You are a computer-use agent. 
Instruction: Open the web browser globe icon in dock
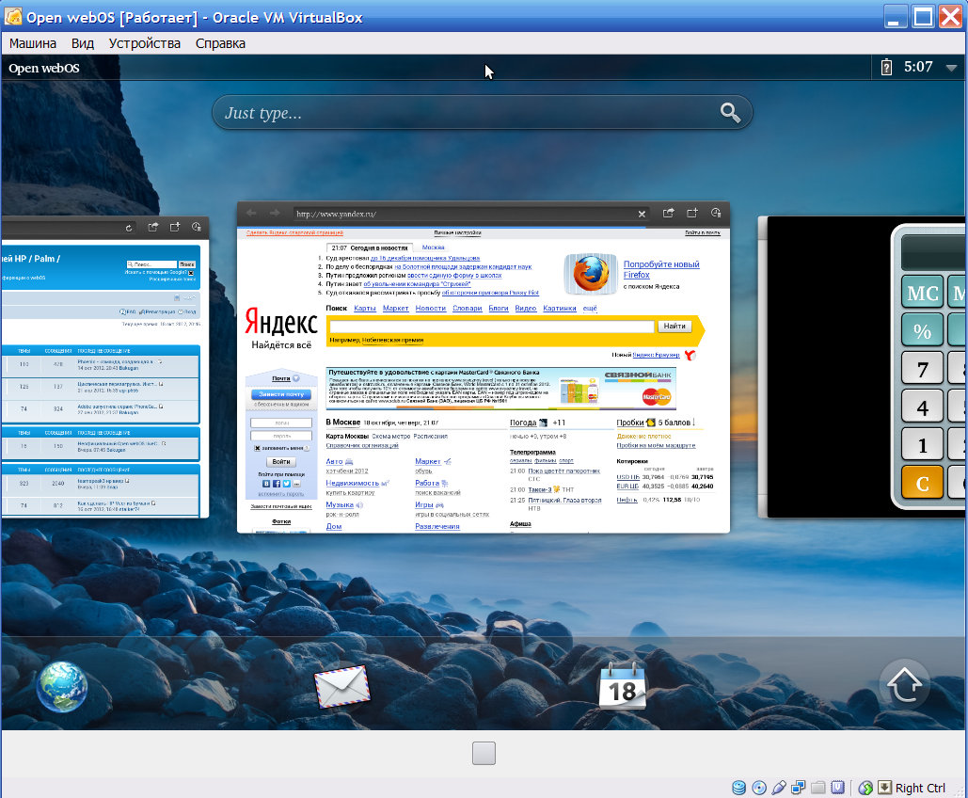[62, 686]
